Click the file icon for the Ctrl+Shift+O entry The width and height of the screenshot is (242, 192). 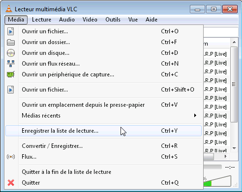point(11,90)
